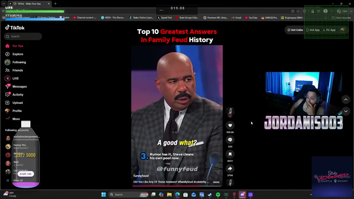Open Microsoft Edge in the taskbar

coord(177,195)
